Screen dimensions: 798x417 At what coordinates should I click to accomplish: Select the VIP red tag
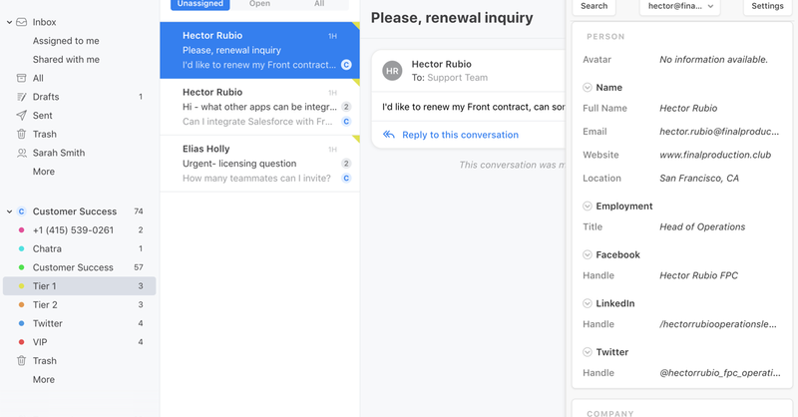[22, 342]
